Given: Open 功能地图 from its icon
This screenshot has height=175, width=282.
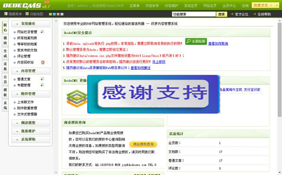Looking at the screenshot, I should pyautogui.click(x=27, y=13).
